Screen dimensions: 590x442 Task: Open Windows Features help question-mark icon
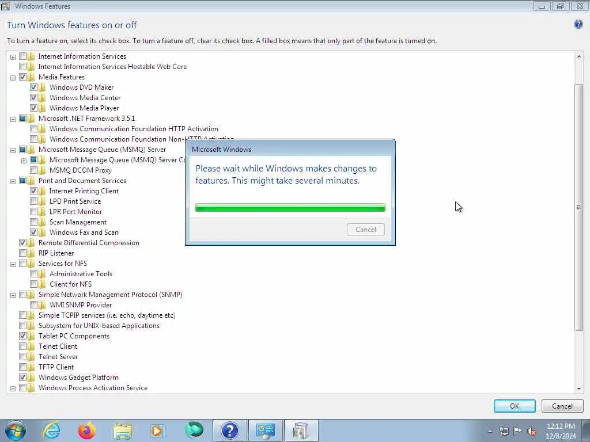[578, 24]
